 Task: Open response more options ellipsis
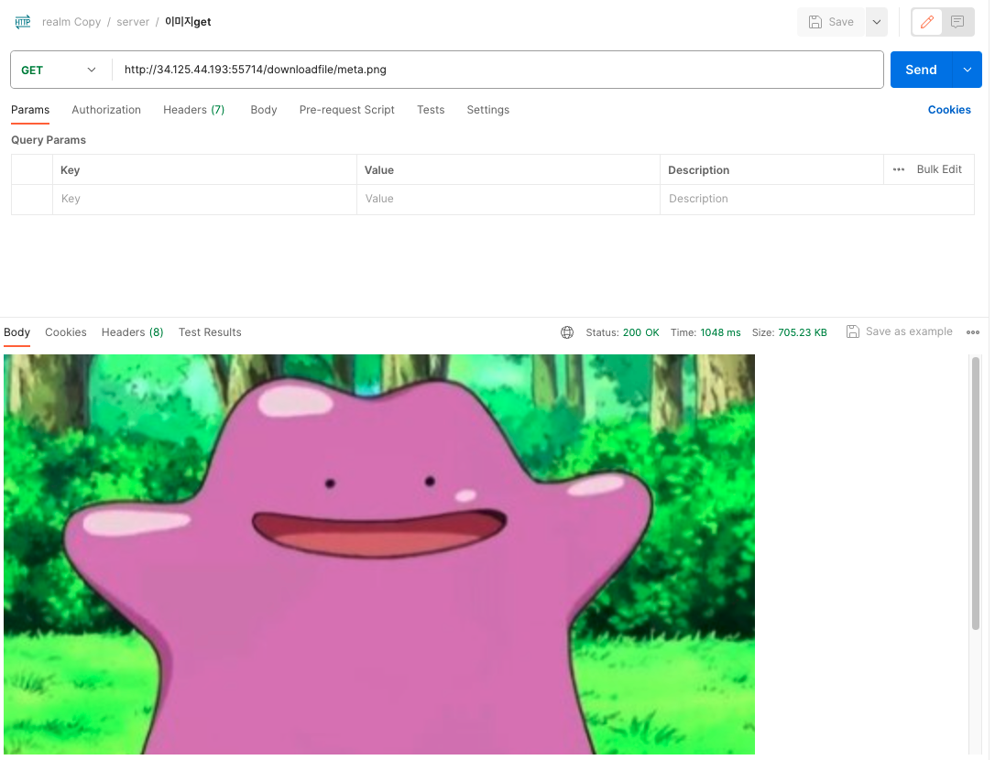tap(973, 332)
